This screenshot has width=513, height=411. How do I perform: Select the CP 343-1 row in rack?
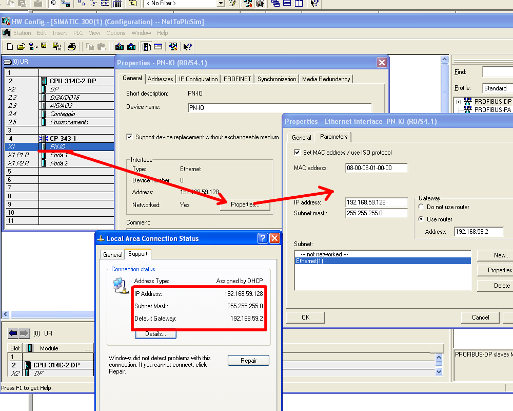(x=60, y=138)
